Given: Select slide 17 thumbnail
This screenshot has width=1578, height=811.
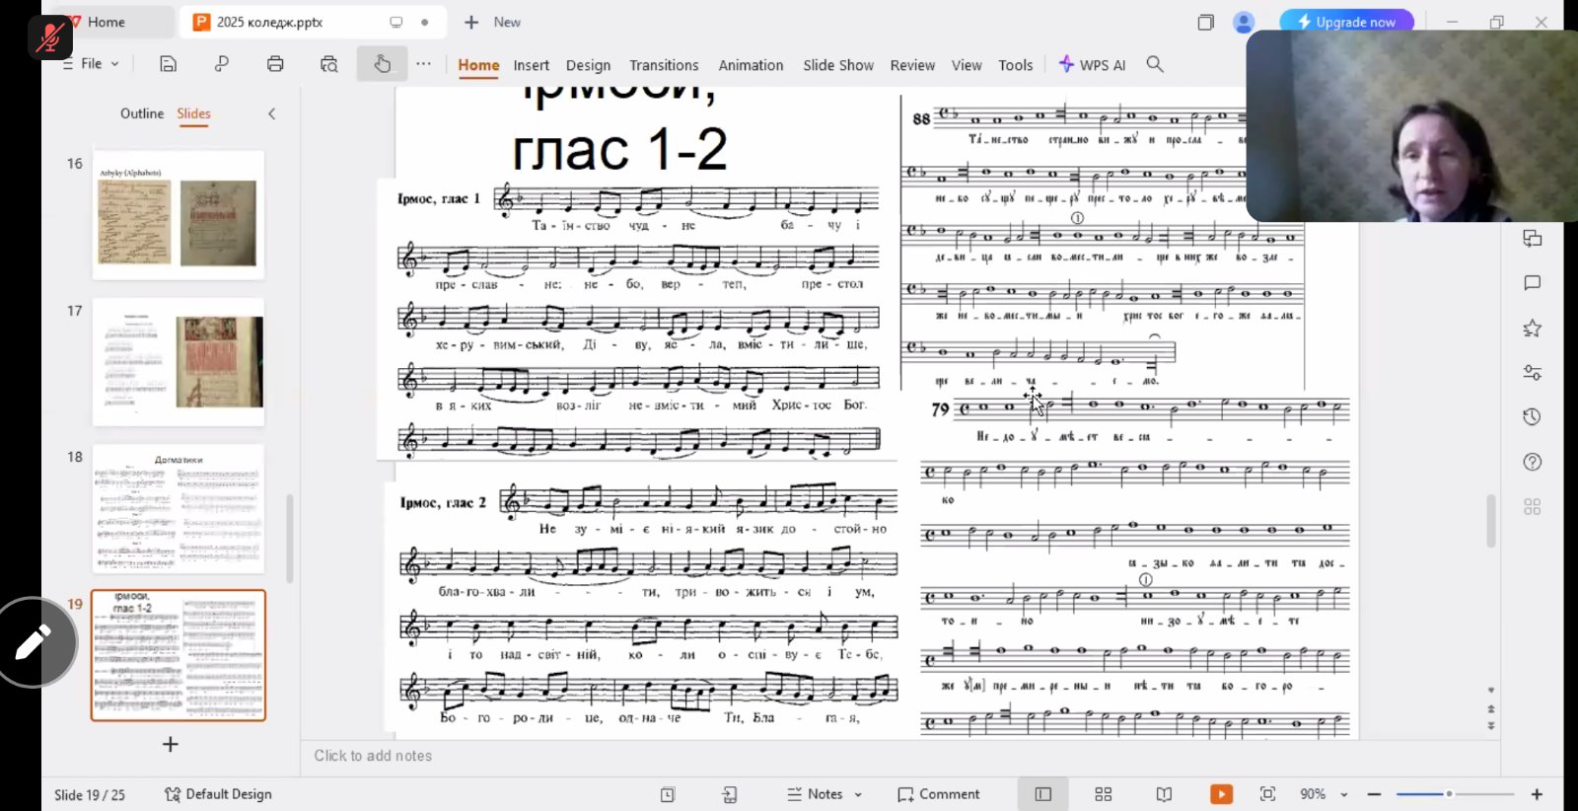Looking at the screenshot, I should coord(179,361).
